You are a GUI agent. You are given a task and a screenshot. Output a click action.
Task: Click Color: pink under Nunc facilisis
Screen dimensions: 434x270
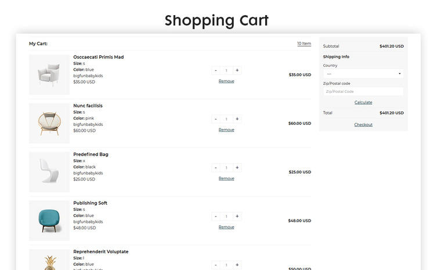click(84, 118)
